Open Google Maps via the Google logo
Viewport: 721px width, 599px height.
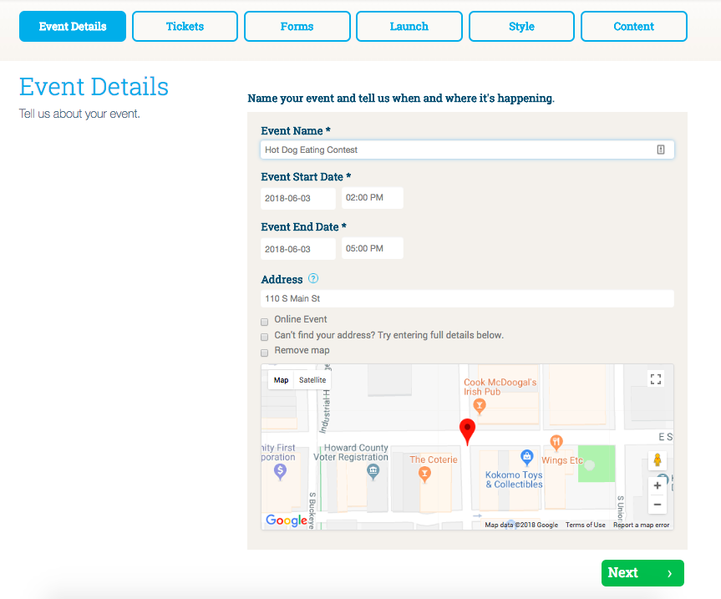coord(287,520)
